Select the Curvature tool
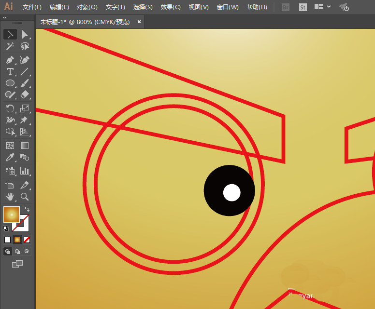The height and width of the screenshot is (309, 375). 25,60
